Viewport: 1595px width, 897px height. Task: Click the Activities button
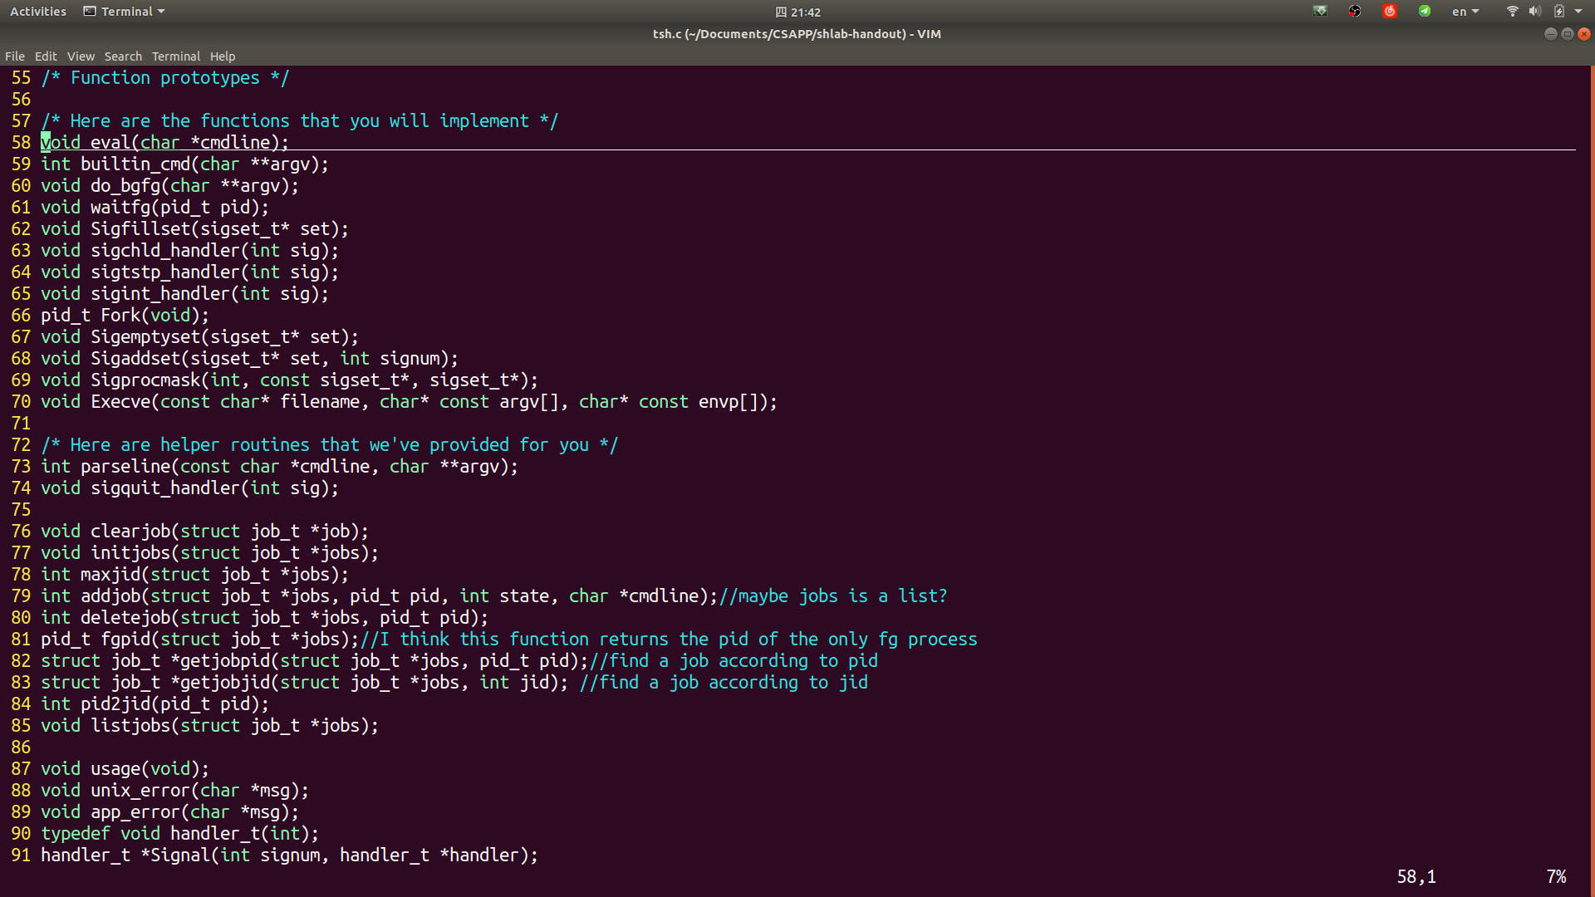tap(38, 12)
